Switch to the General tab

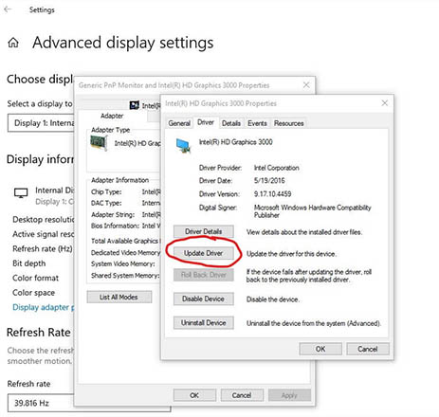pyautogui.click(x=179, y=123)
